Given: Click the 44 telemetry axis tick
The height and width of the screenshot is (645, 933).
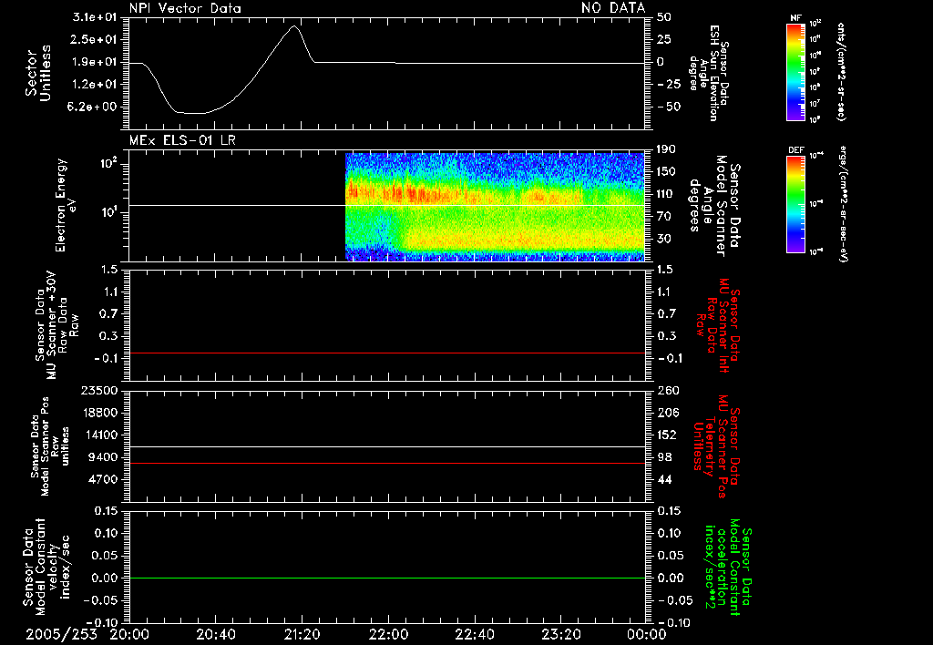Looking at the screenshot, I should point(664,479).
